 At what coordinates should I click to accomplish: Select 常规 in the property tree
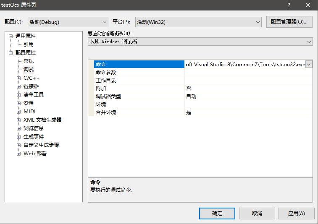29,61
